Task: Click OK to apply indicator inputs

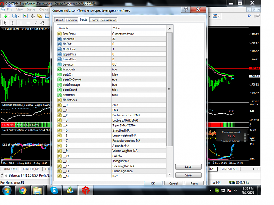Action: [x=153, y=183]
